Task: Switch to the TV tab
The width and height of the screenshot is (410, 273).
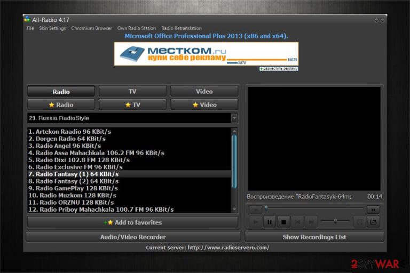Action: pyautogui.click(x=132, y=91)
